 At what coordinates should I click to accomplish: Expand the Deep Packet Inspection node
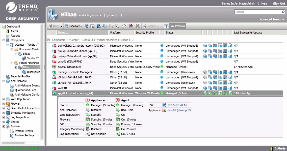point(4,108)
